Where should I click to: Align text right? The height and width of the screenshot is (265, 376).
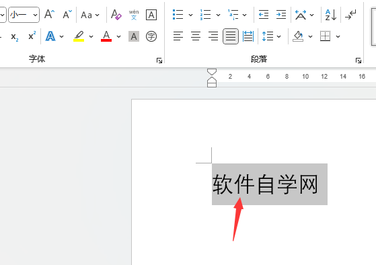click(213, 36)
